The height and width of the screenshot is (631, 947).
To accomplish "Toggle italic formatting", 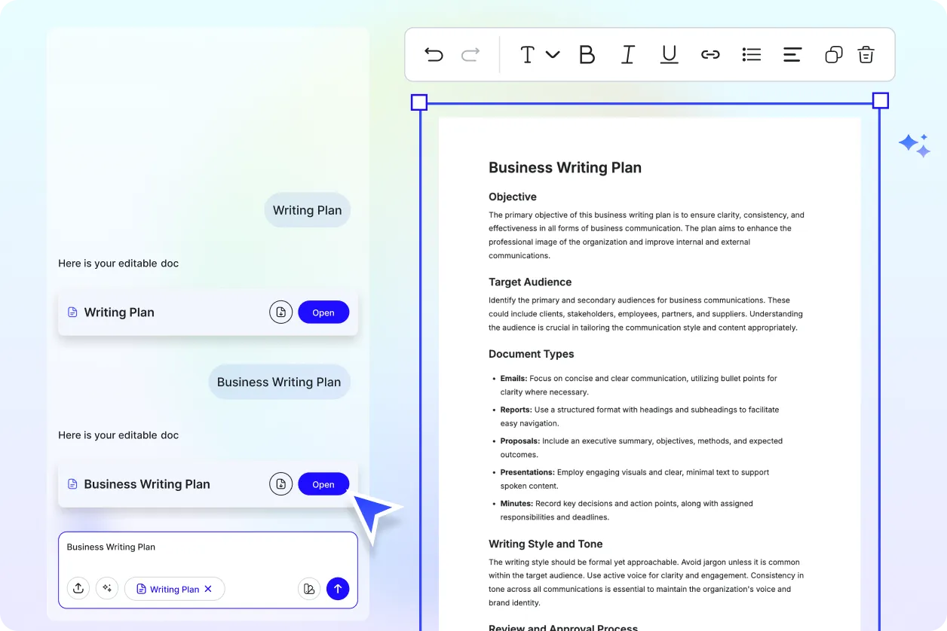I will (628, 54).
